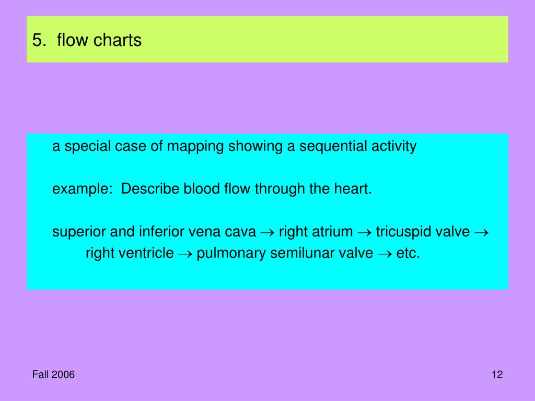Click the '5. flow charts' title text
Screen dimensions: 535x401
click(x=87, y=40)
